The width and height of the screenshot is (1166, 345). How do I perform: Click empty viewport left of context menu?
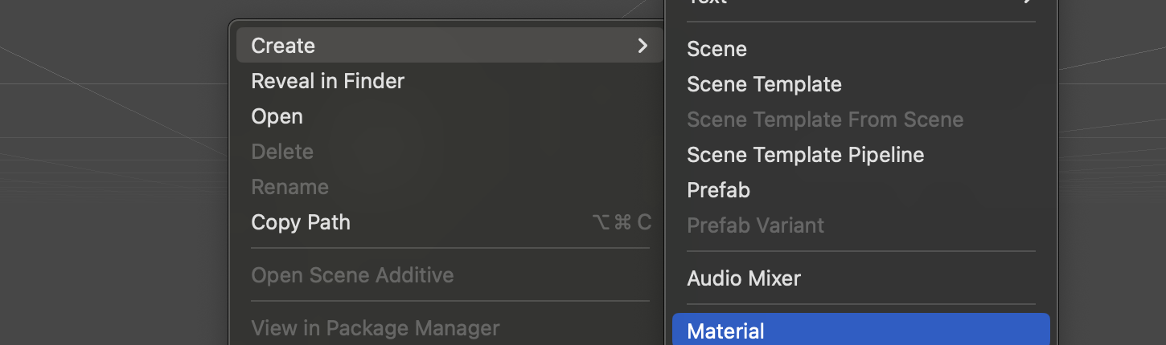point(113,201)
